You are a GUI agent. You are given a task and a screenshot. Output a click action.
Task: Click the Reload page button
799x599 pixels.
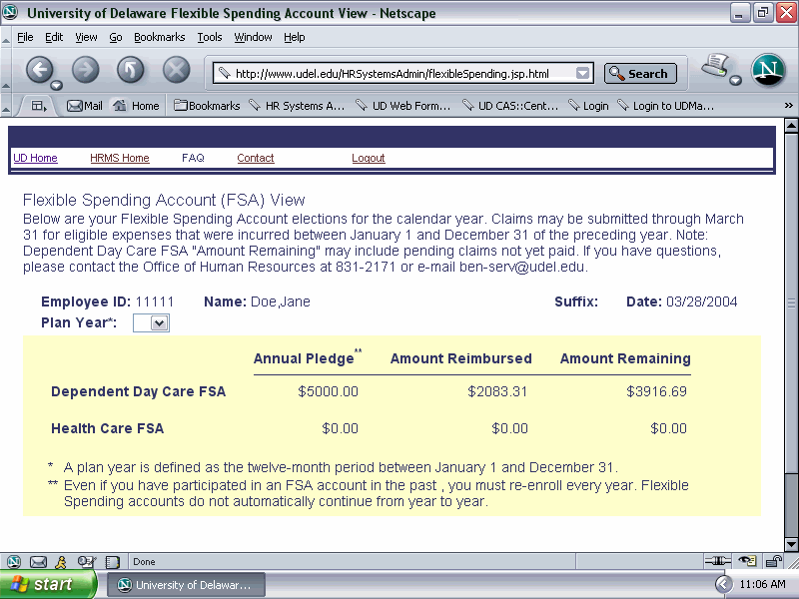131,70
